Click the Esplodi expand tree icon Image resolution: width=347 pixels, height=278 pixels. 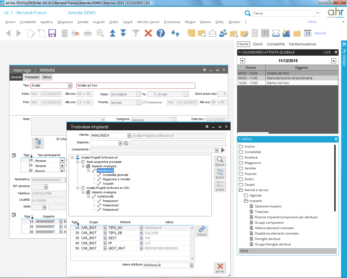[220, 173]
